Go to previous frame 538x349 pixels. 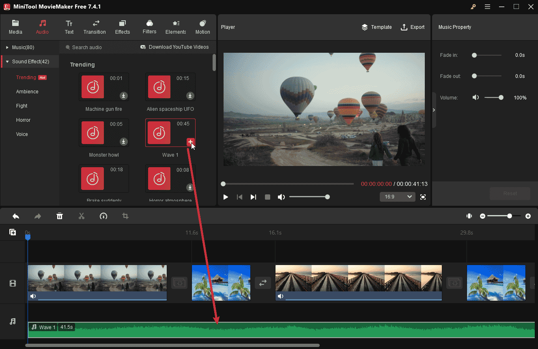(240, 197)
